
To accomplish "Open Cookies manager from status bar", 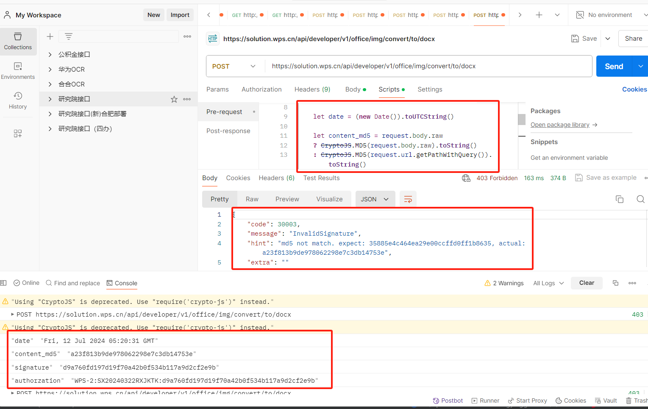I will click(571, 401).
